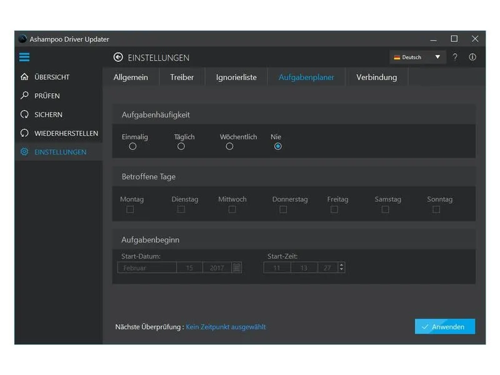
Task: Open help via question mark icon
Action: 455,57
